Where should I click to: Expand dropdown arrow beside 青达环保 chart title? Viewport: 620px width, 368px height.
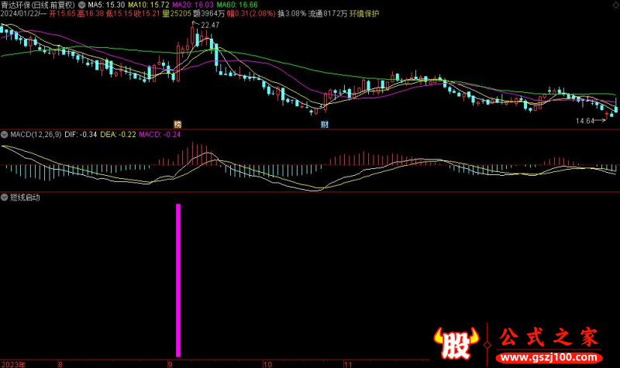pos(82,5)
